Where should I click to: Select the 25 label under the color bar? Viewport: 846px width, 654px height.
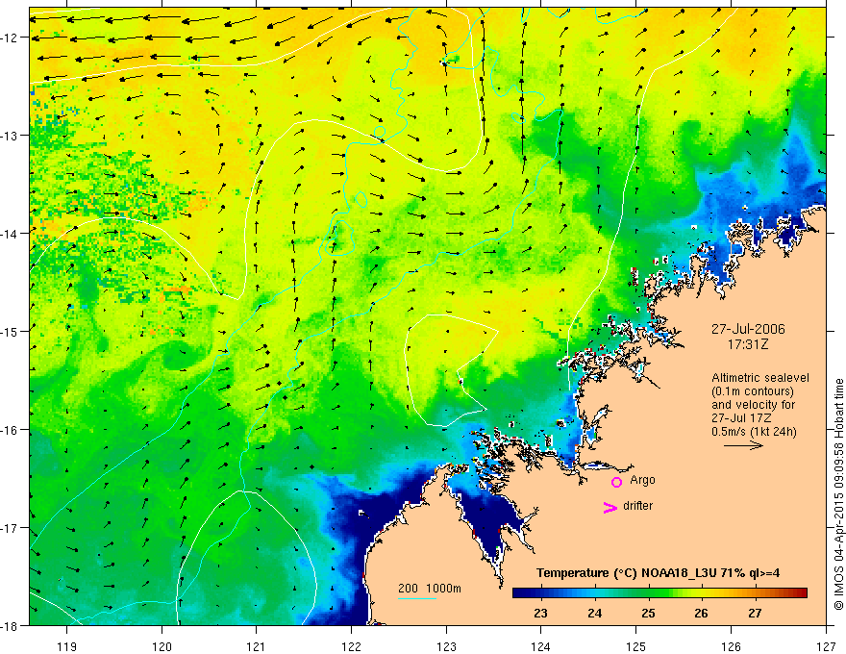(x=648, y=613)
